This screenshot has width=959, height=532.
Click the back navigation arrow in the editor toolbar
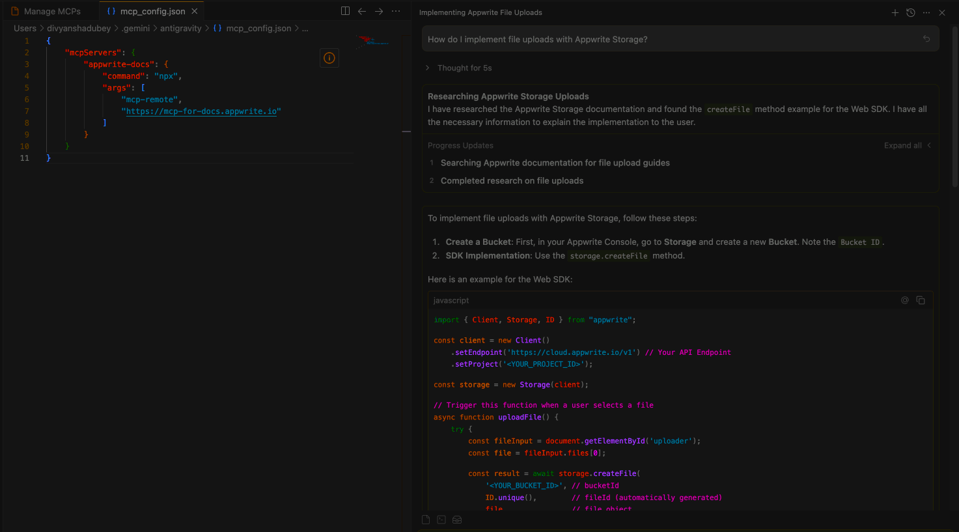362,10
